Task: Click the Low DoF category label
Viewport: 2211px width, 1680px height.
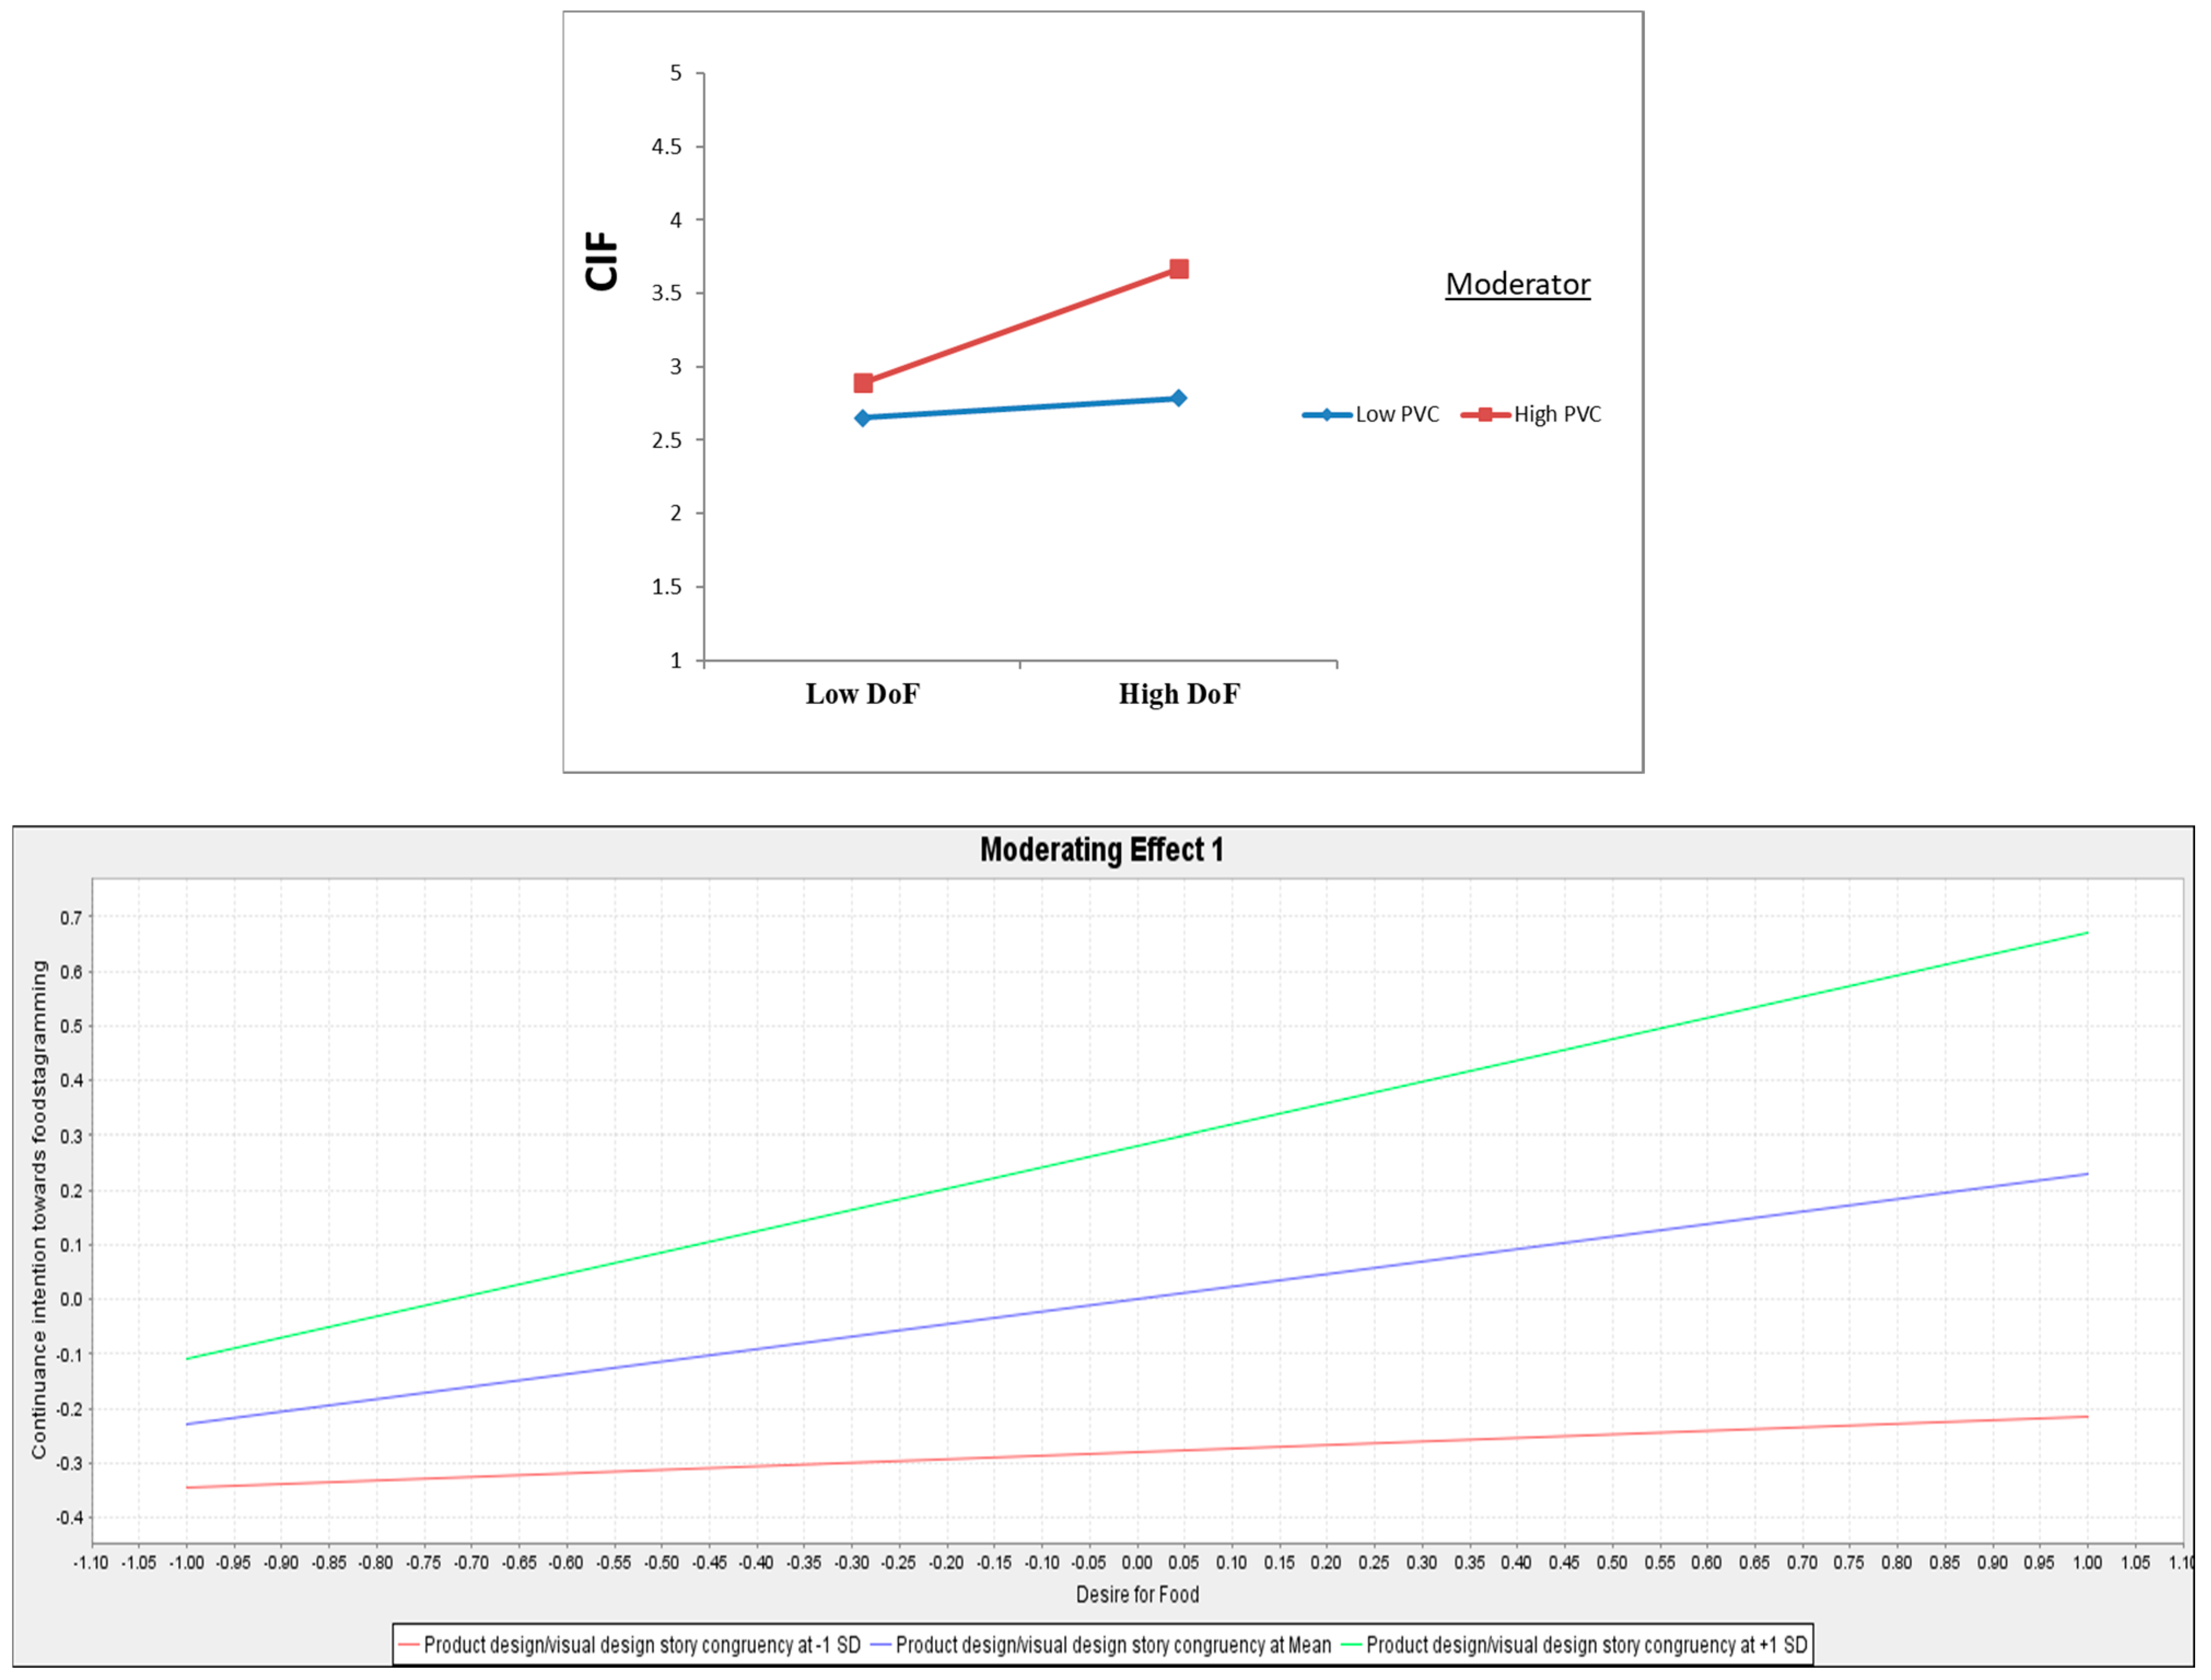Action: tap(862, 694)
